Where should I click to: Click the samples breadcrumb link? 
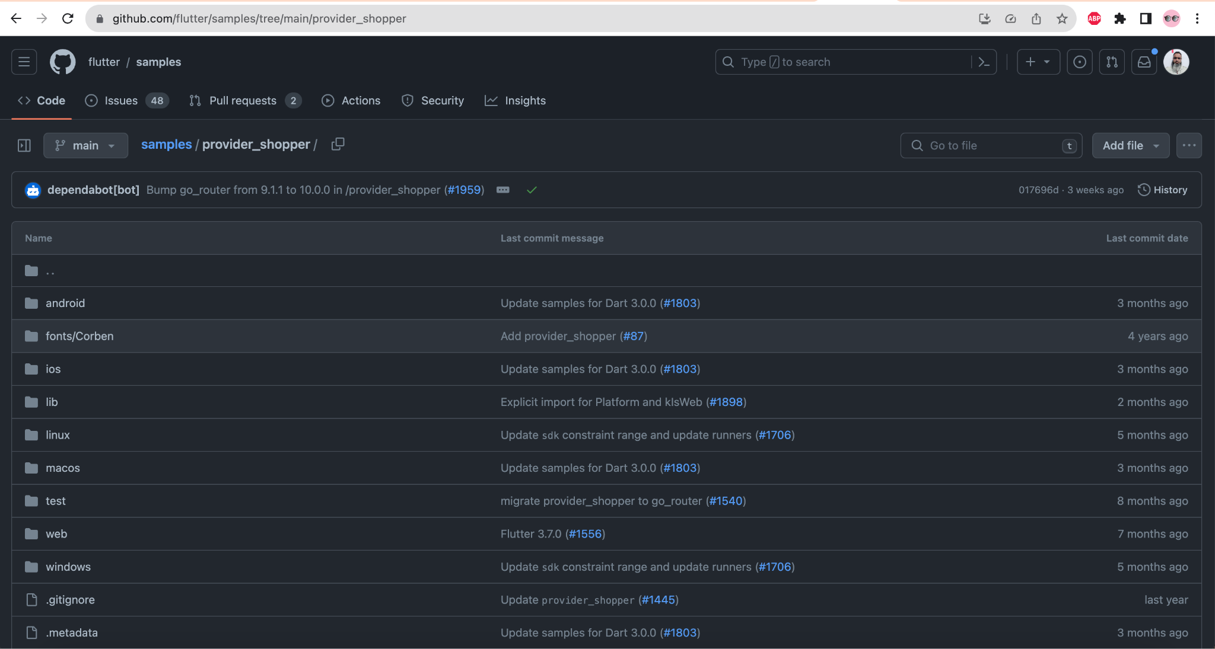pos(166,145)
